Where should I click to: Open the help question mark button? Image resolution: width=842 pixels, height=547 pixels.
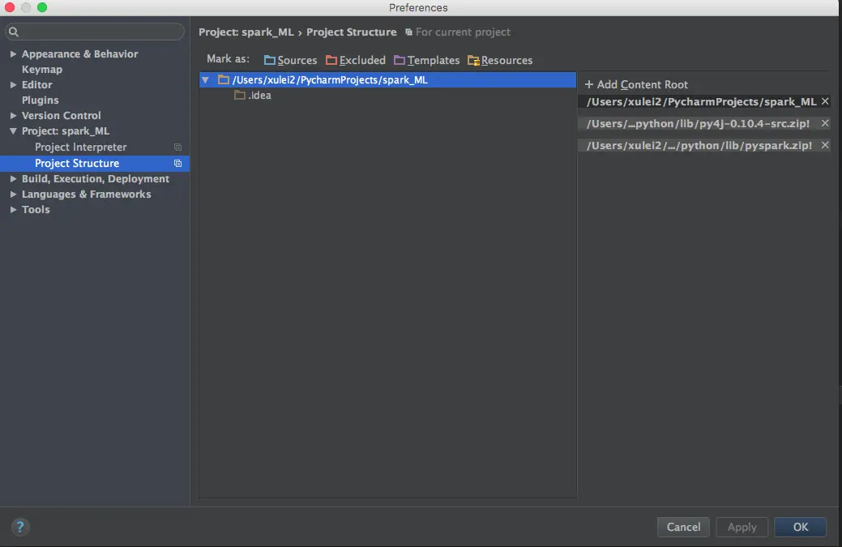(20, 527)
